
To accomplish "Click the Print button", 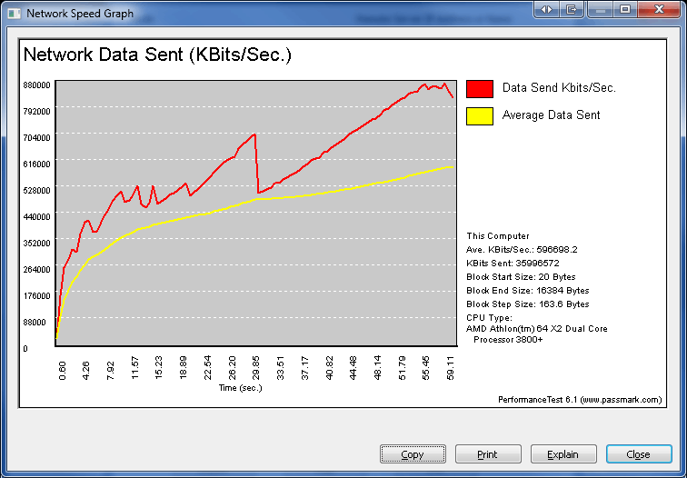I will [488, 453].
